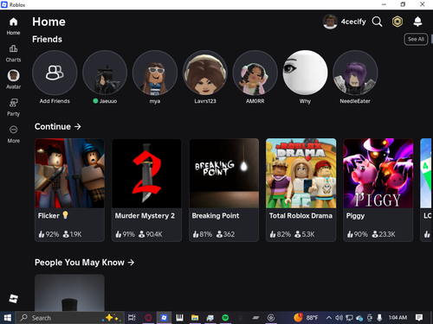Open the 88°F weather widget
This screenshot has height=324, width=433.
(x=306, y=318)
